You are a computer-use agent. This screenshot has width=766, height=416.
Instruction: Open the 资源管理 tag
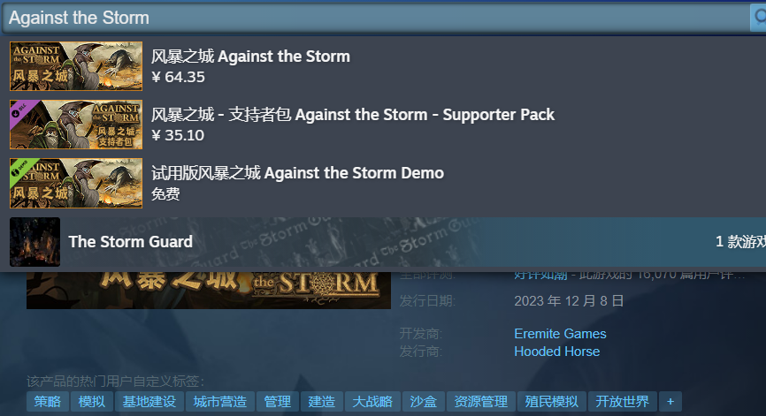[x=480, y=401]
